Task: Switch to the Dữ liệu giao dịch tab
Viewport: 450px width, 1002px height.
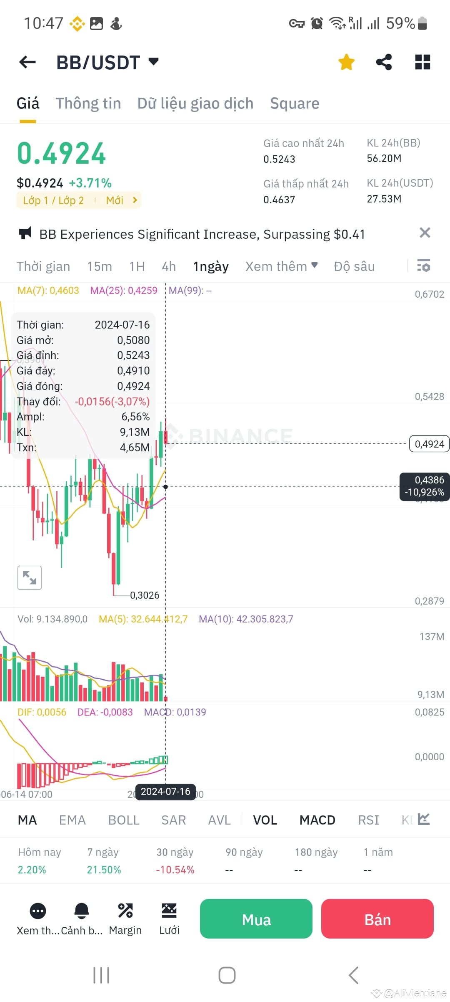Action: 195,103
